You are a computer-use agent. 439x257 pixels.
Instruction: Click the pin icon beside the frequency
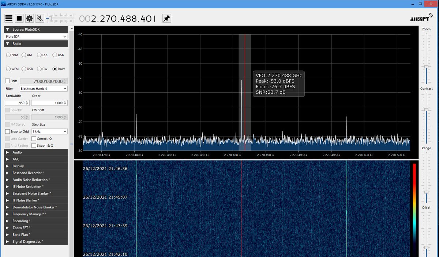click(166, 19)
